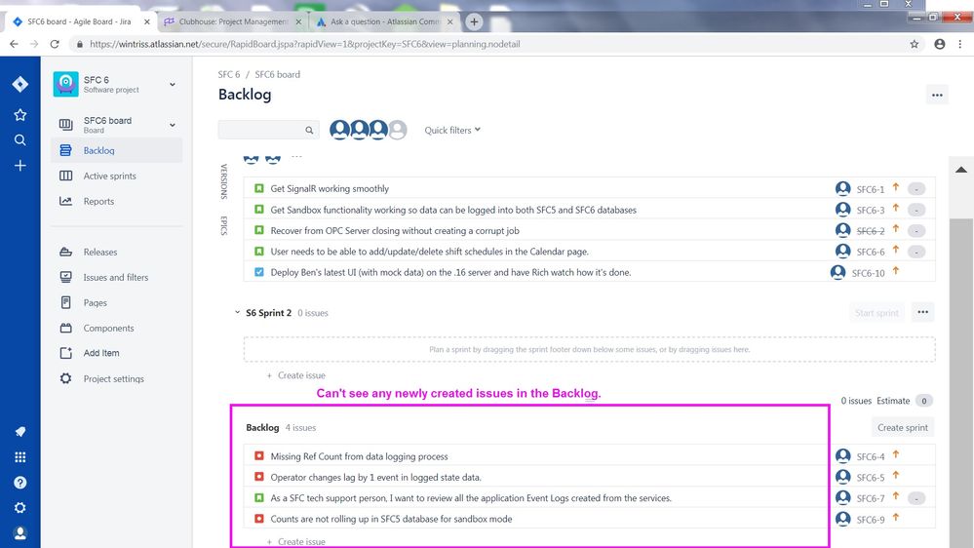Open Starred and recent star icon
The image size is (974, 548).
19,115
